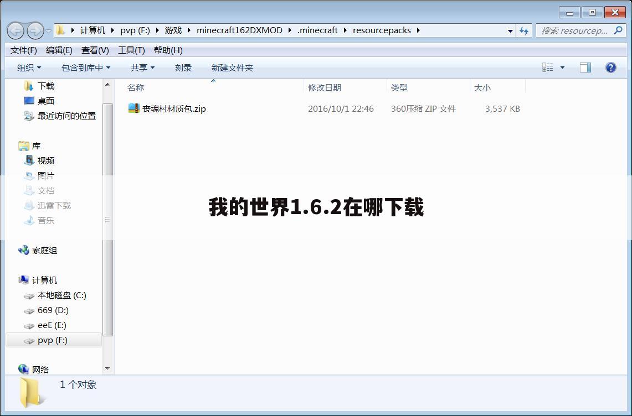
Task: Click navigation pane scroll up arrow
Action: [107, 85]
